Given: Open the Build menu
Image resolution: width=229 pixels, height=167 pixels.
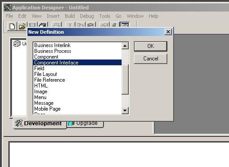Looking at the screenshot, I should pos(70,16).
